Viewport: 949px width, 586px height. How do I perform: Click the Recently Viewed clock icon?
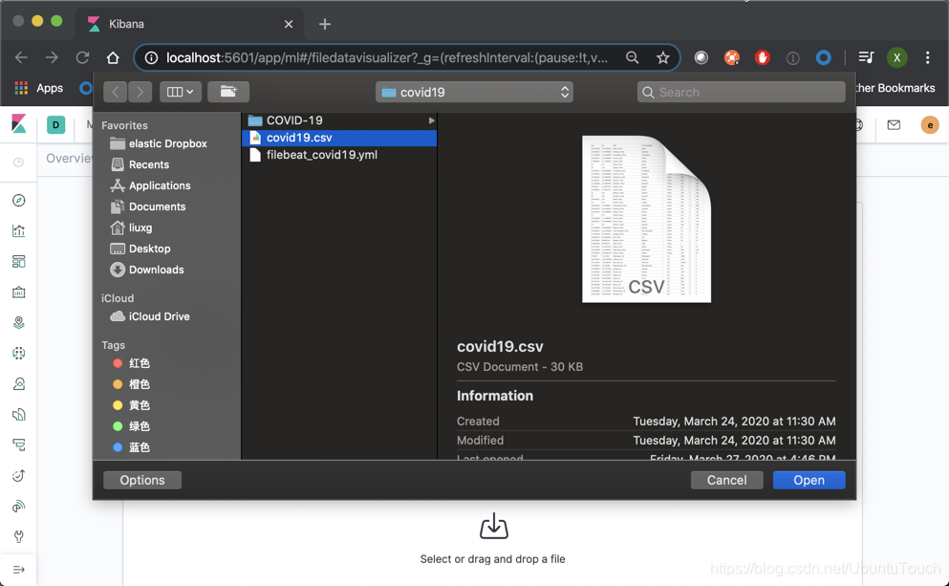click(17, 163)
